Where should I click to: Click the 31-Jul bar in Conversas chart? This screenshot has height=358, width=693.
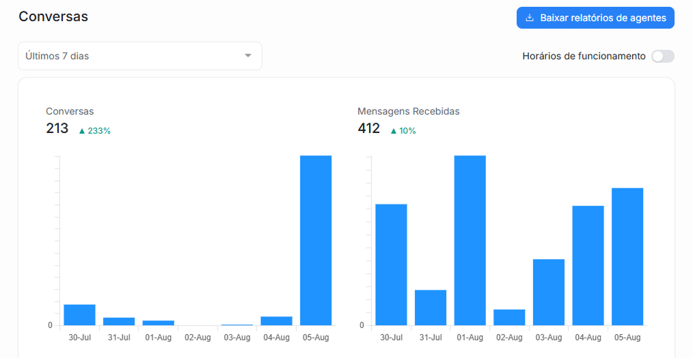(119, 321)
